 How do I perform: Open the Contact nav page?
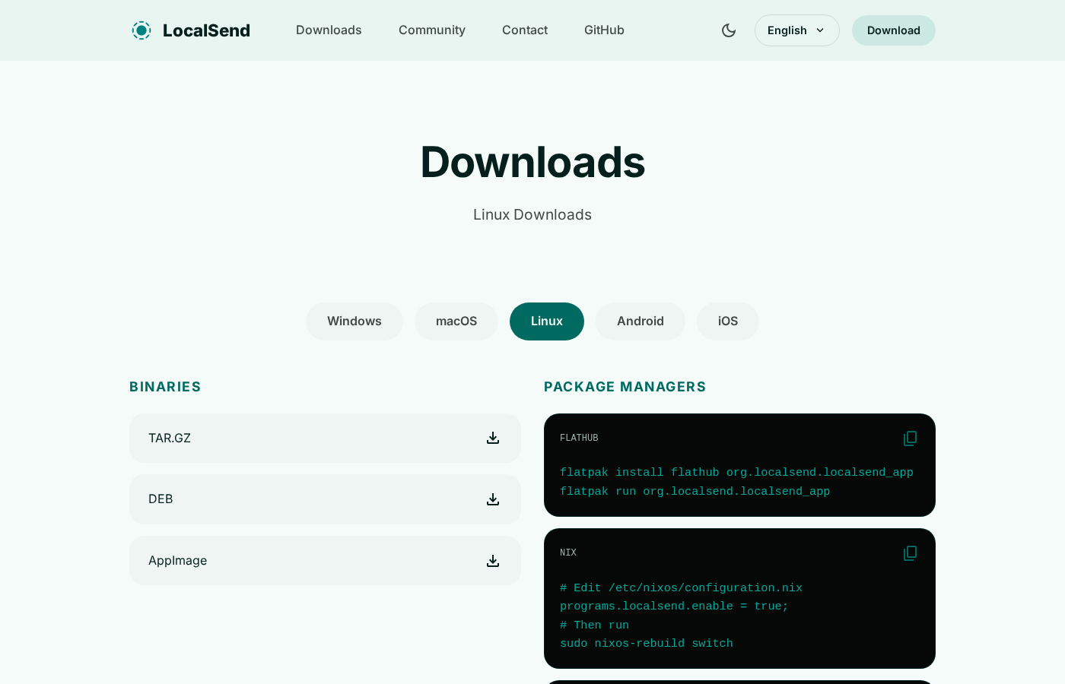pos(525,30)
